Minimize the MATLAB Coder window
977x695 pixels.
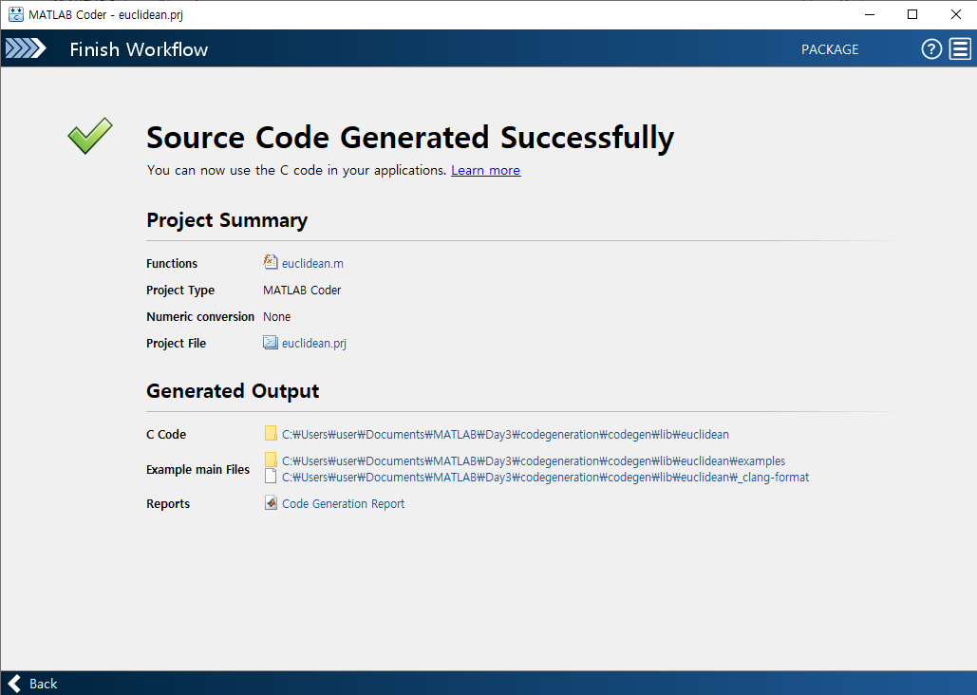click(869, 14)
